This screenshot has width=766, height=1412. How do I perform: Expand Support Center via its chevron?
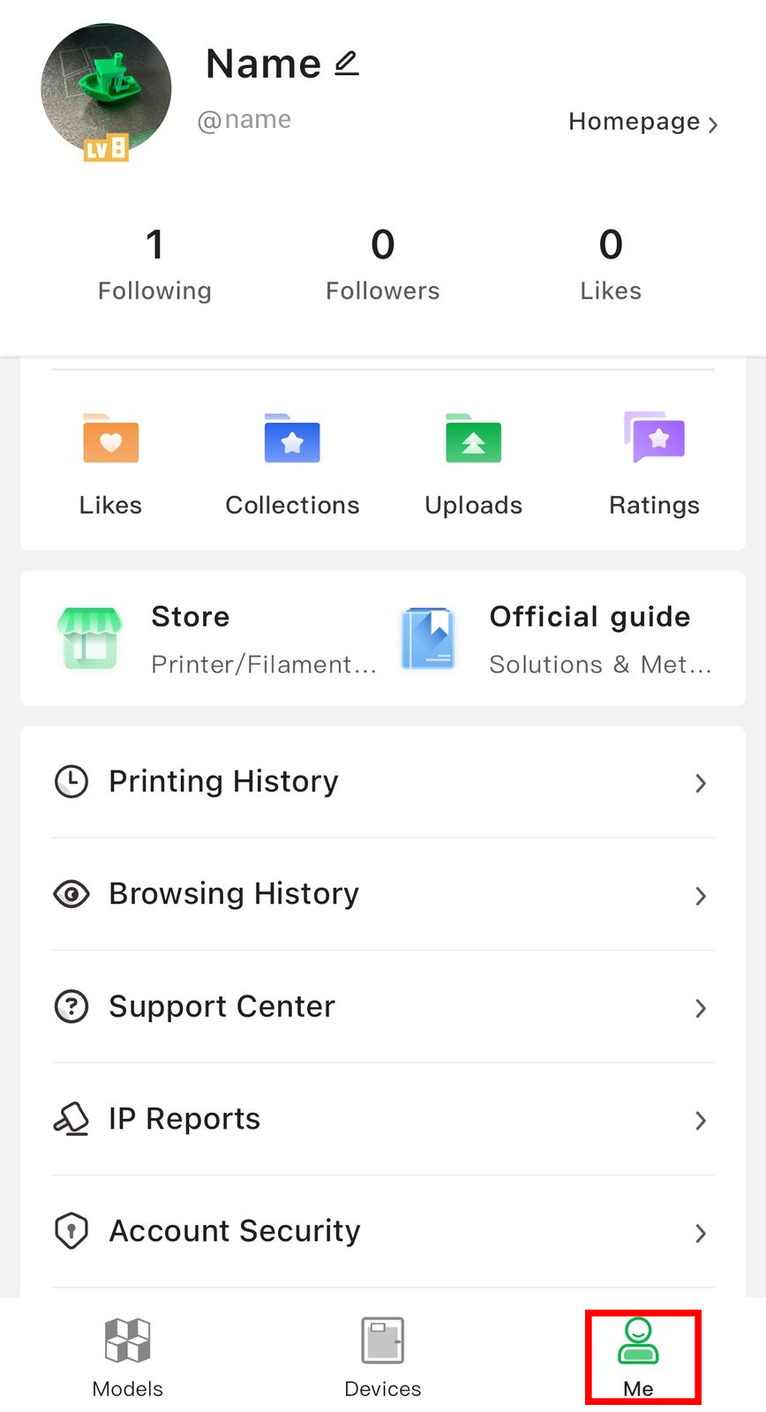tap(701, 1008)
